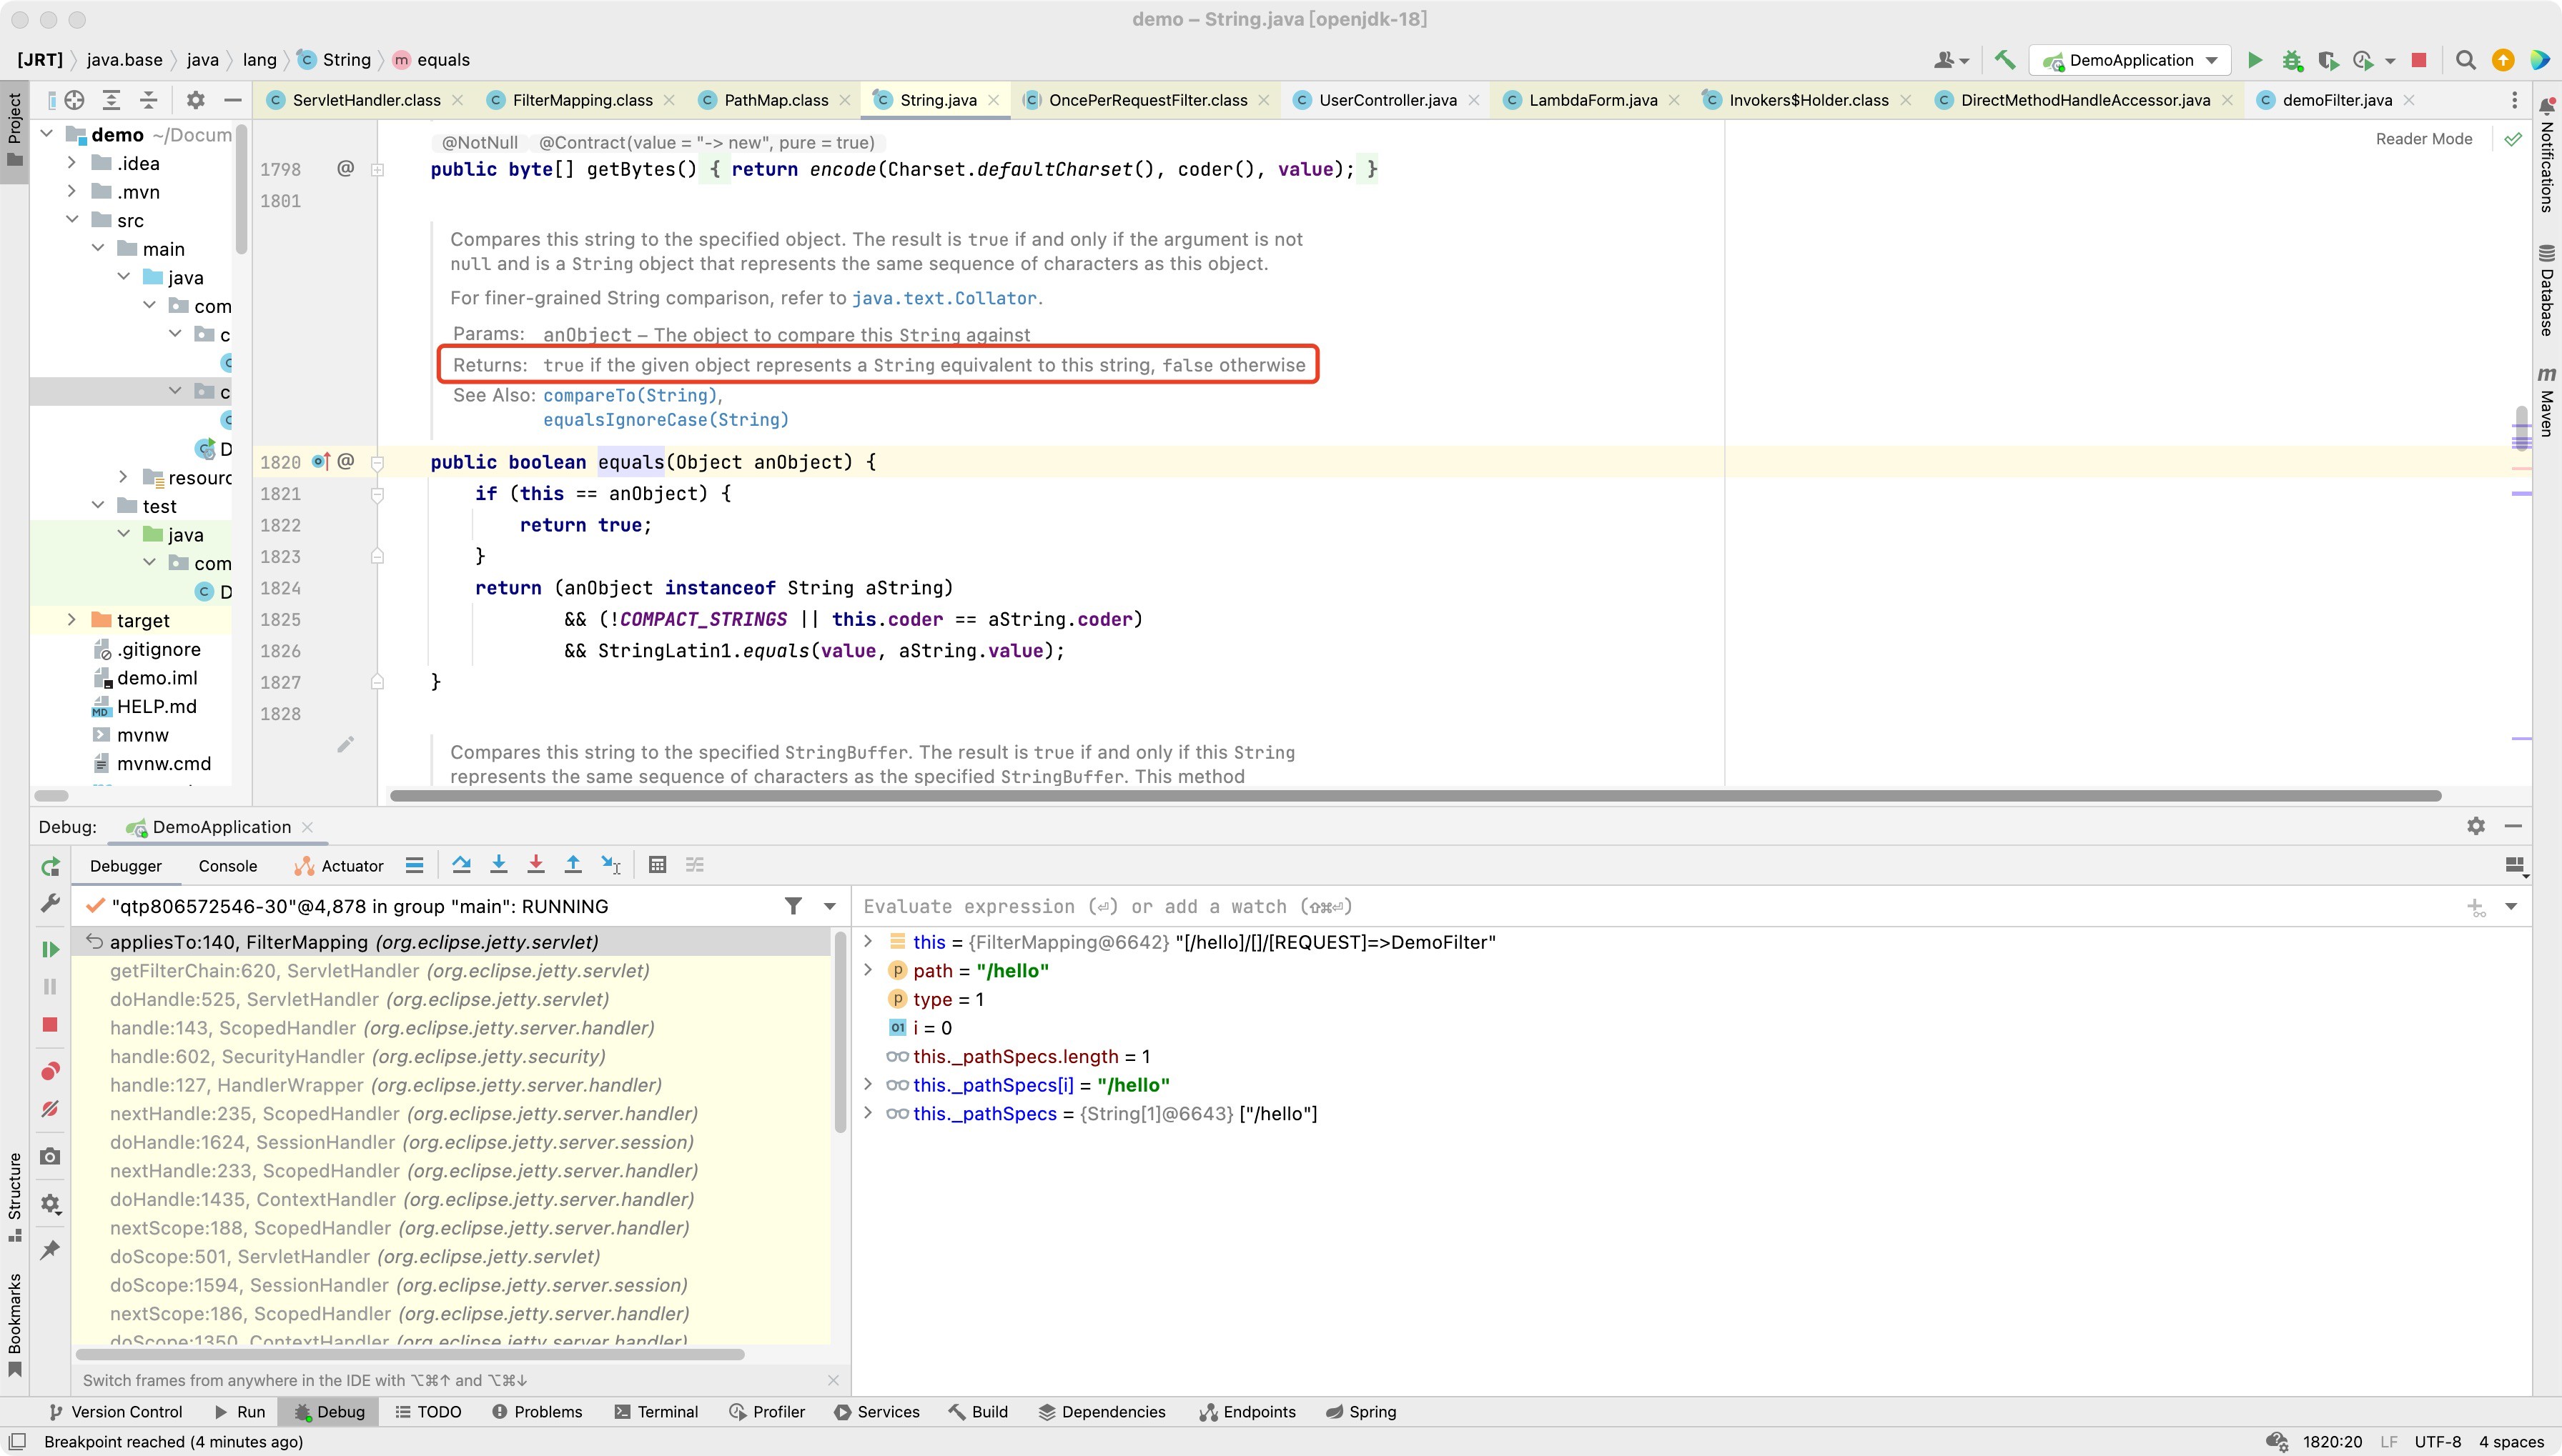Follow the java.text.Collator doc link
The image size is (2562, 1456).
pos(944,298)
